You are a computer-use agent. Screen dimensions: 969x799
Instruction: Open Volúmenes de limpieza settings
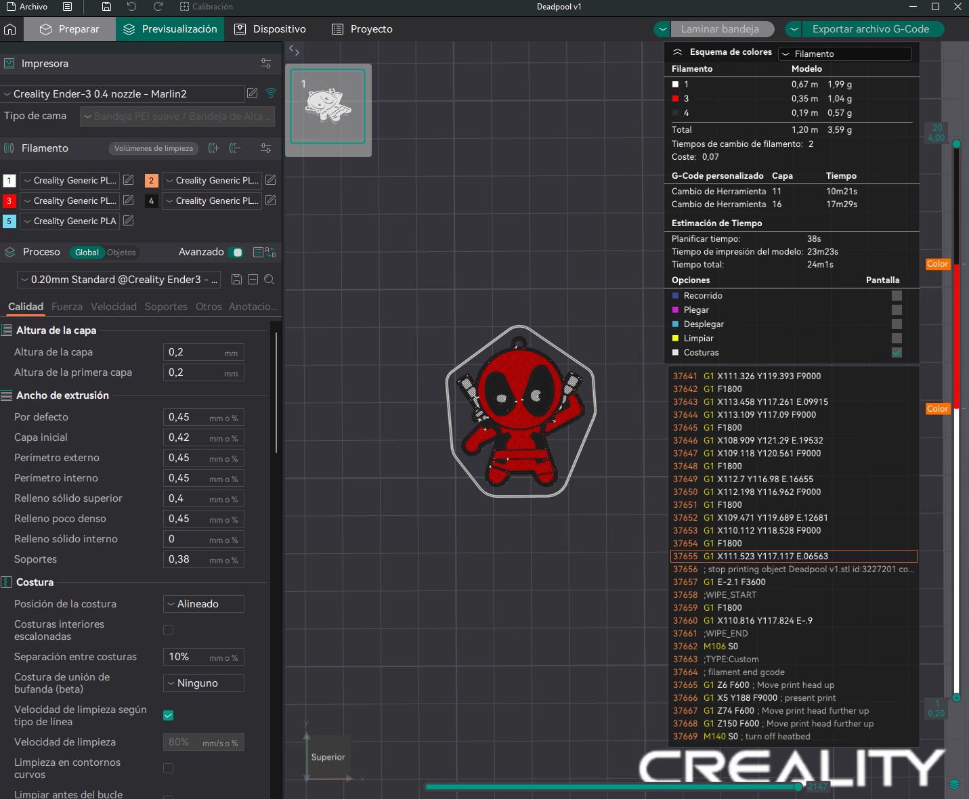[154, 148]
